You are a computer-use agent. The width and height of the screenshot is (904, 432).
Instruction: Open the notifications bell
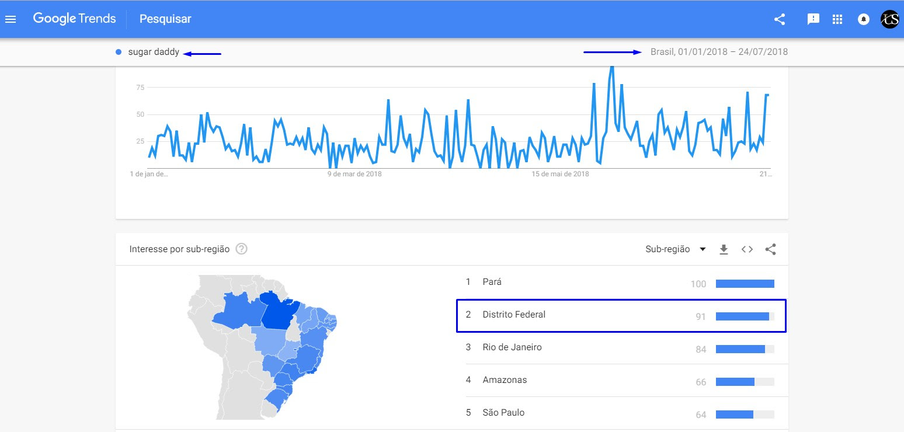coord(863,19)
